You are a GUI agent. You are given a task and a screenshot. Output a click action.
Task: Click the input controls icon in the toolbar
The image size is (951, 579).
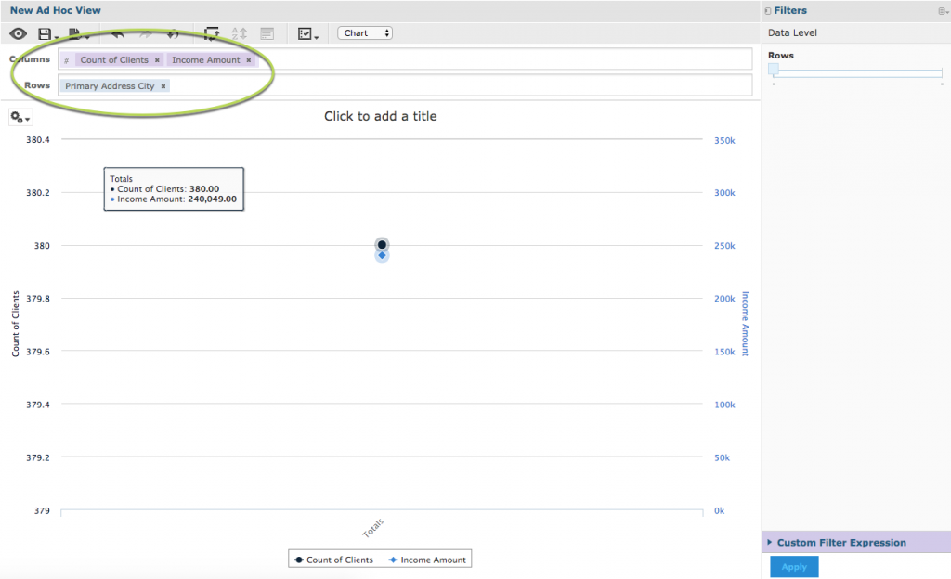coord(306,32)
